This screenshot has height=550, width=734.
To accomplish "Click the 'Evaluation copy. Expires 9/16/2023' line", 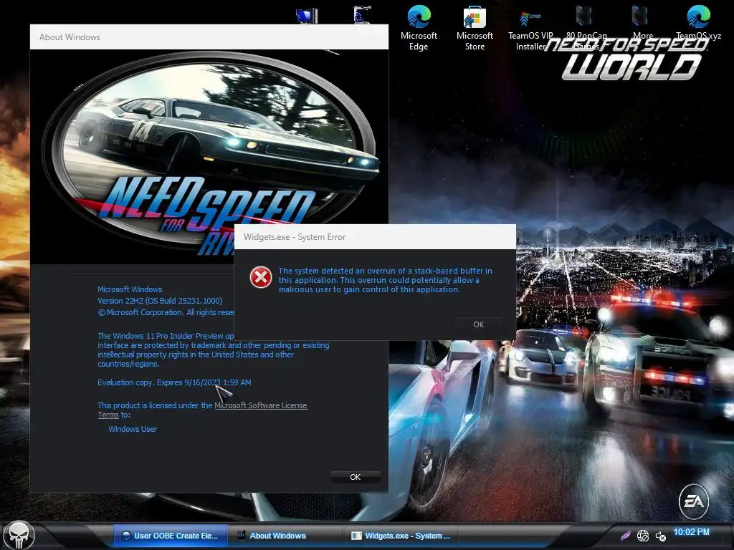I will [x=174, y=382].
